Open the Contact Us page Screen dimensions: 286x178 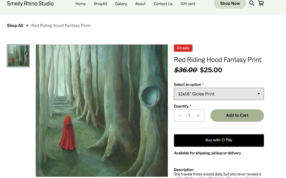point(163,4)
